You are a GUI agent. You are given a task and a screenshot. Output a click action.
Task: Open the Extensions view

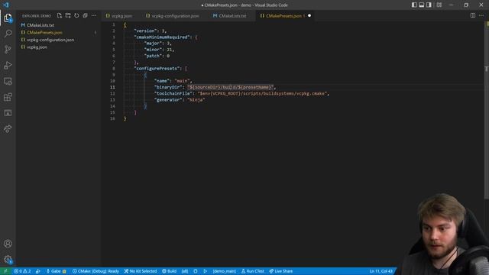[8, 97]
